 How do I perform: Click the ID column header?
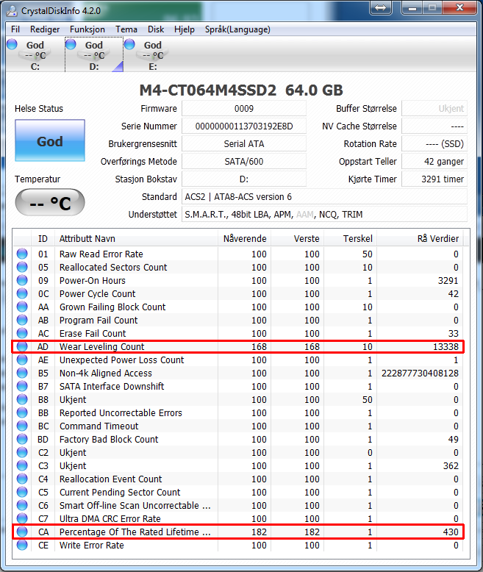pos(43,238)
